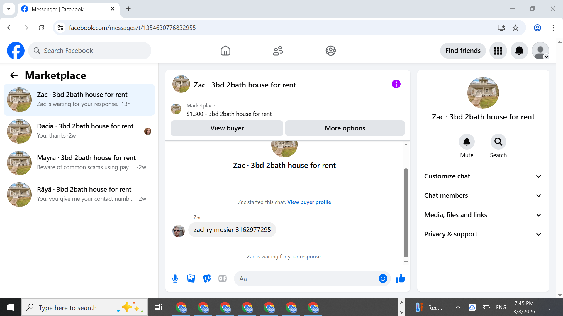The width and height of the screenshot is (563, 316).
Task: Open the Facebook apps grid menu
Action: [498, 51]
